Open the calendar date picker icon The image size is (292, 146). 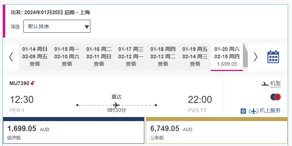coord(273,56)
